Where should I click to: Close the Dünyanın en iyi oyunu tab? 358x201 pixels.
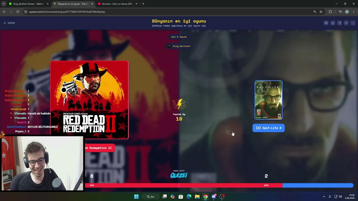(92, 4)
